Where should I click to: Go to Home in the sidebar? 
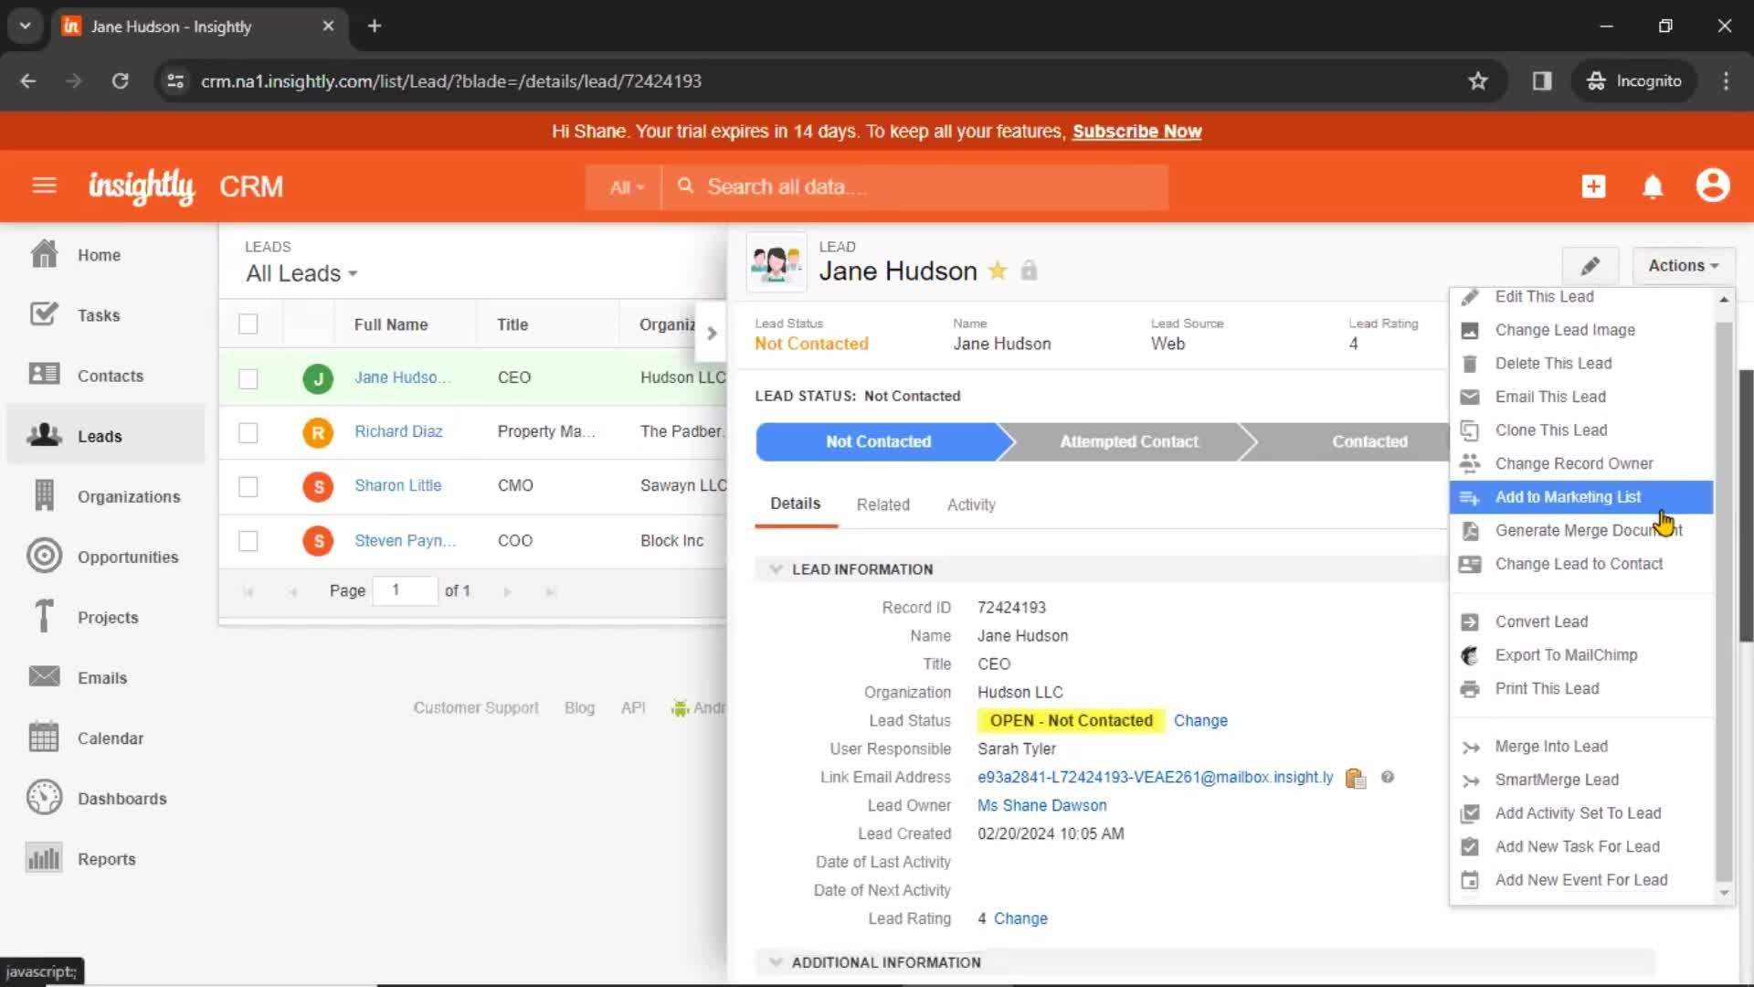tap(105, 255)
